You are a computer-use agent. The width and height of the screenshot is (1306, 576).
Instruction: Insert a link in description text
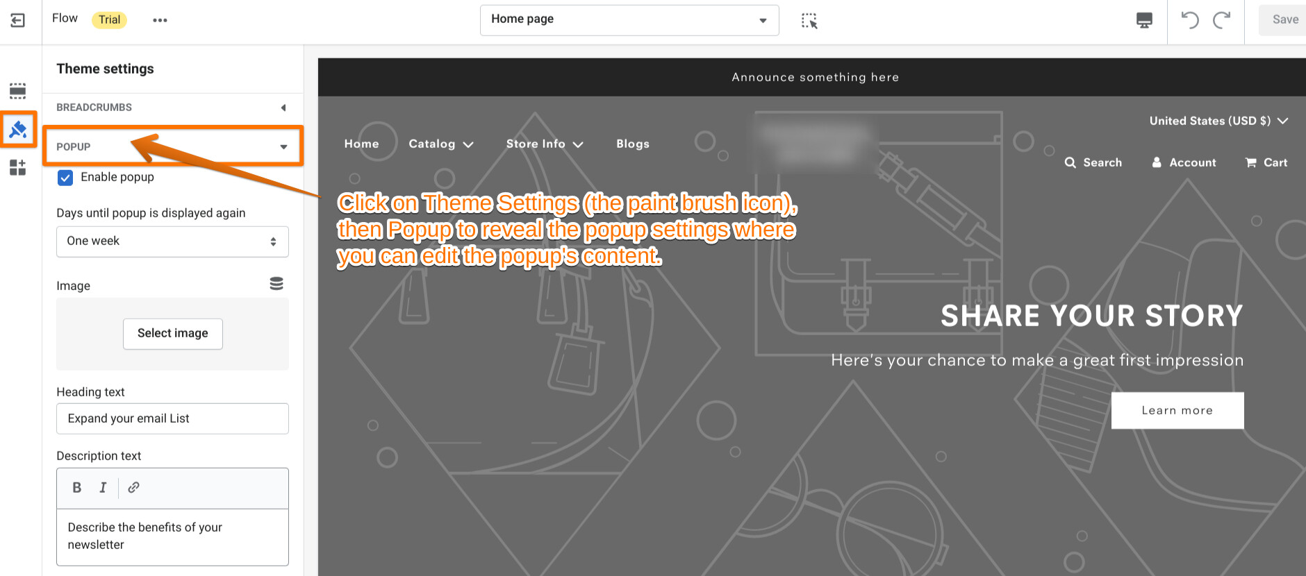pos(134,487)
